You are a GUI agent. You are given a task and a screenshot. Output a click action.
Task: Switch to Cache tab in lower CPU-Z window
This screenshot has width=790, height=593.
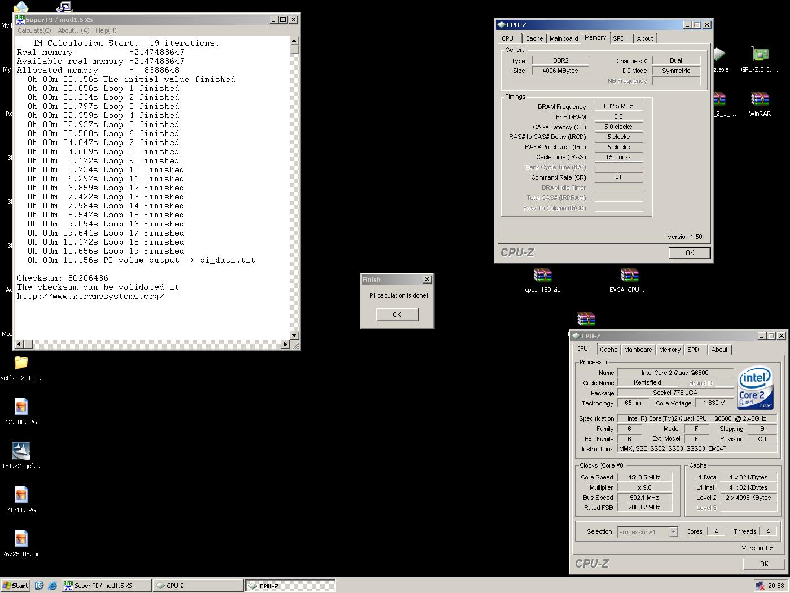[x=608, y=350]
